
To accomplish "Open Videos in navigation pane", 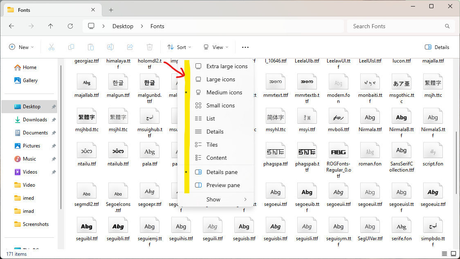I will tap(29, 172).
